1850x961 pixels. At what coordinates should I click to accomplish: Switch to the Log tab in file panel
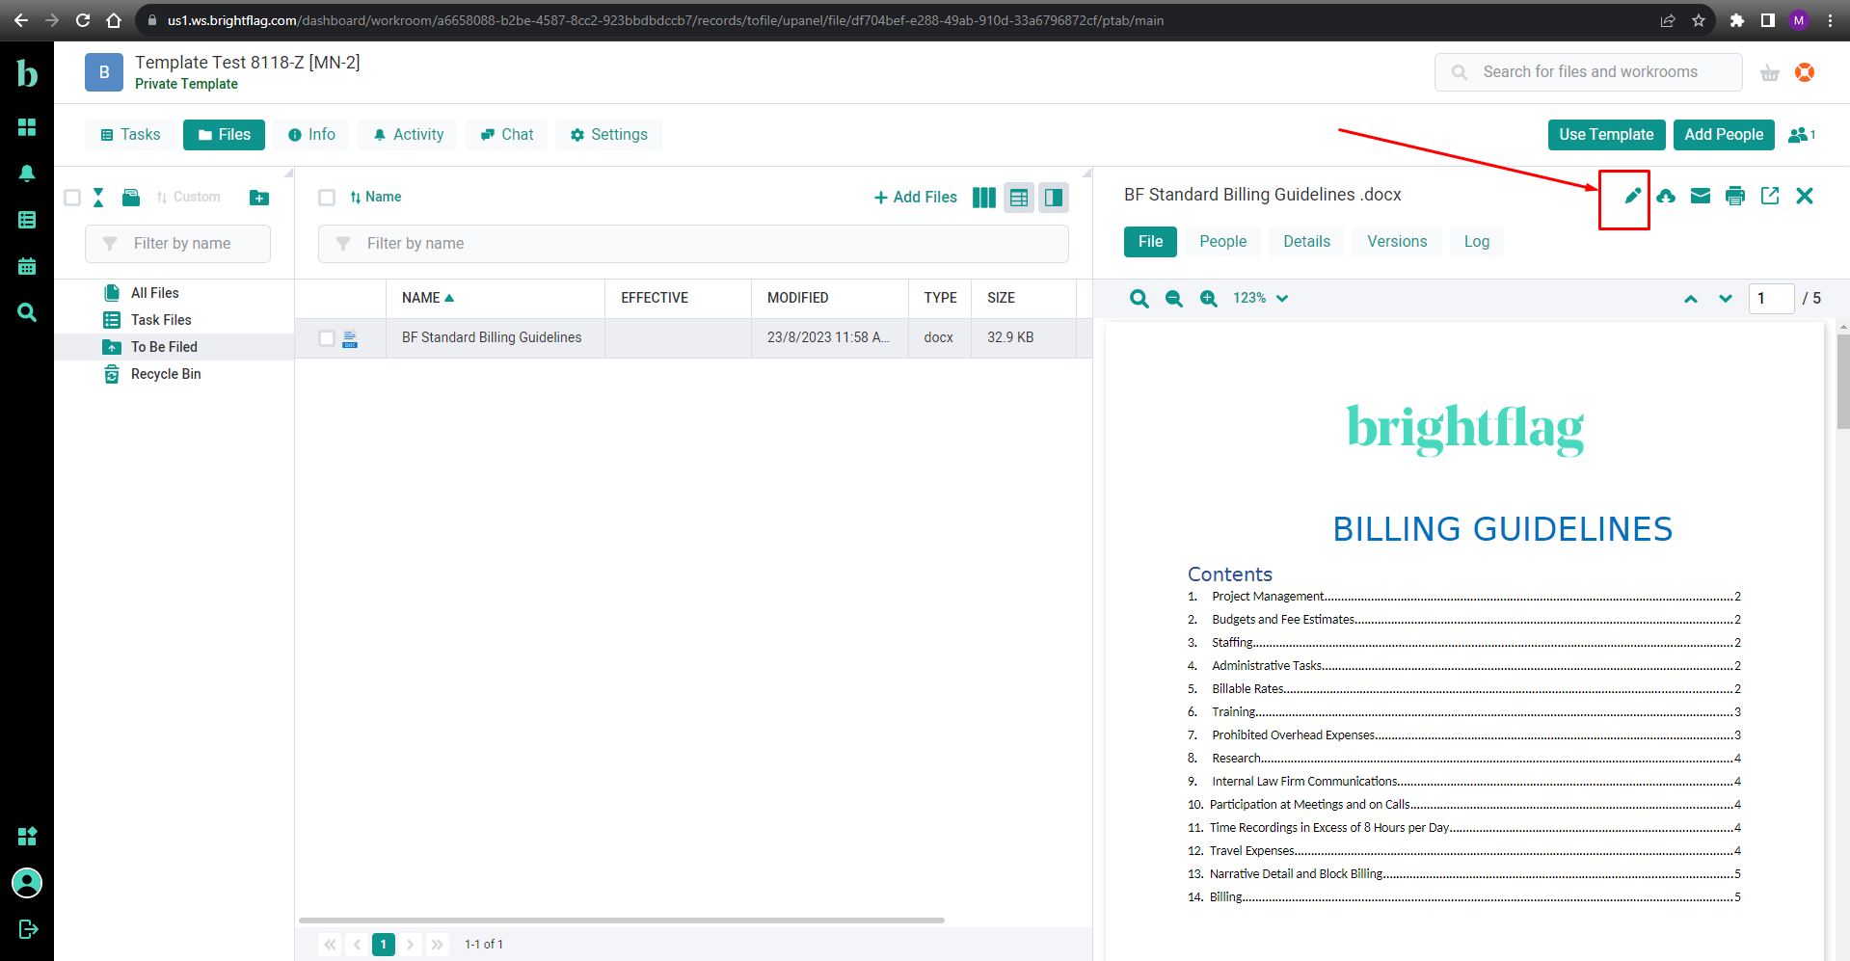(1476, 242)
